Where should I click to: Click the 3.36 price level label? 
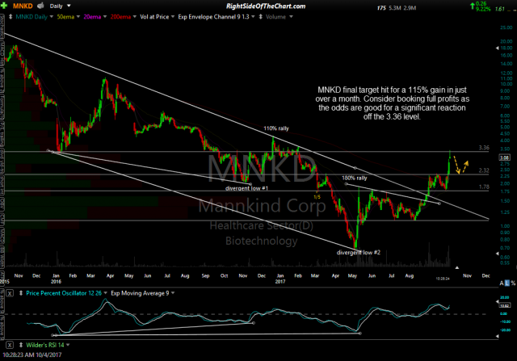pyautogui.click(x=484, y=148)
